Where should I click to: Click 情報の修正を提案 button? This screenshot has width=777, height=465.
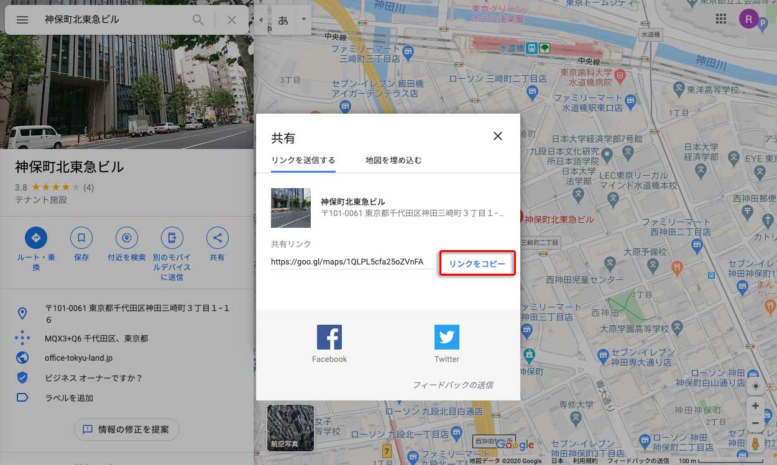[x=127, y=429]
